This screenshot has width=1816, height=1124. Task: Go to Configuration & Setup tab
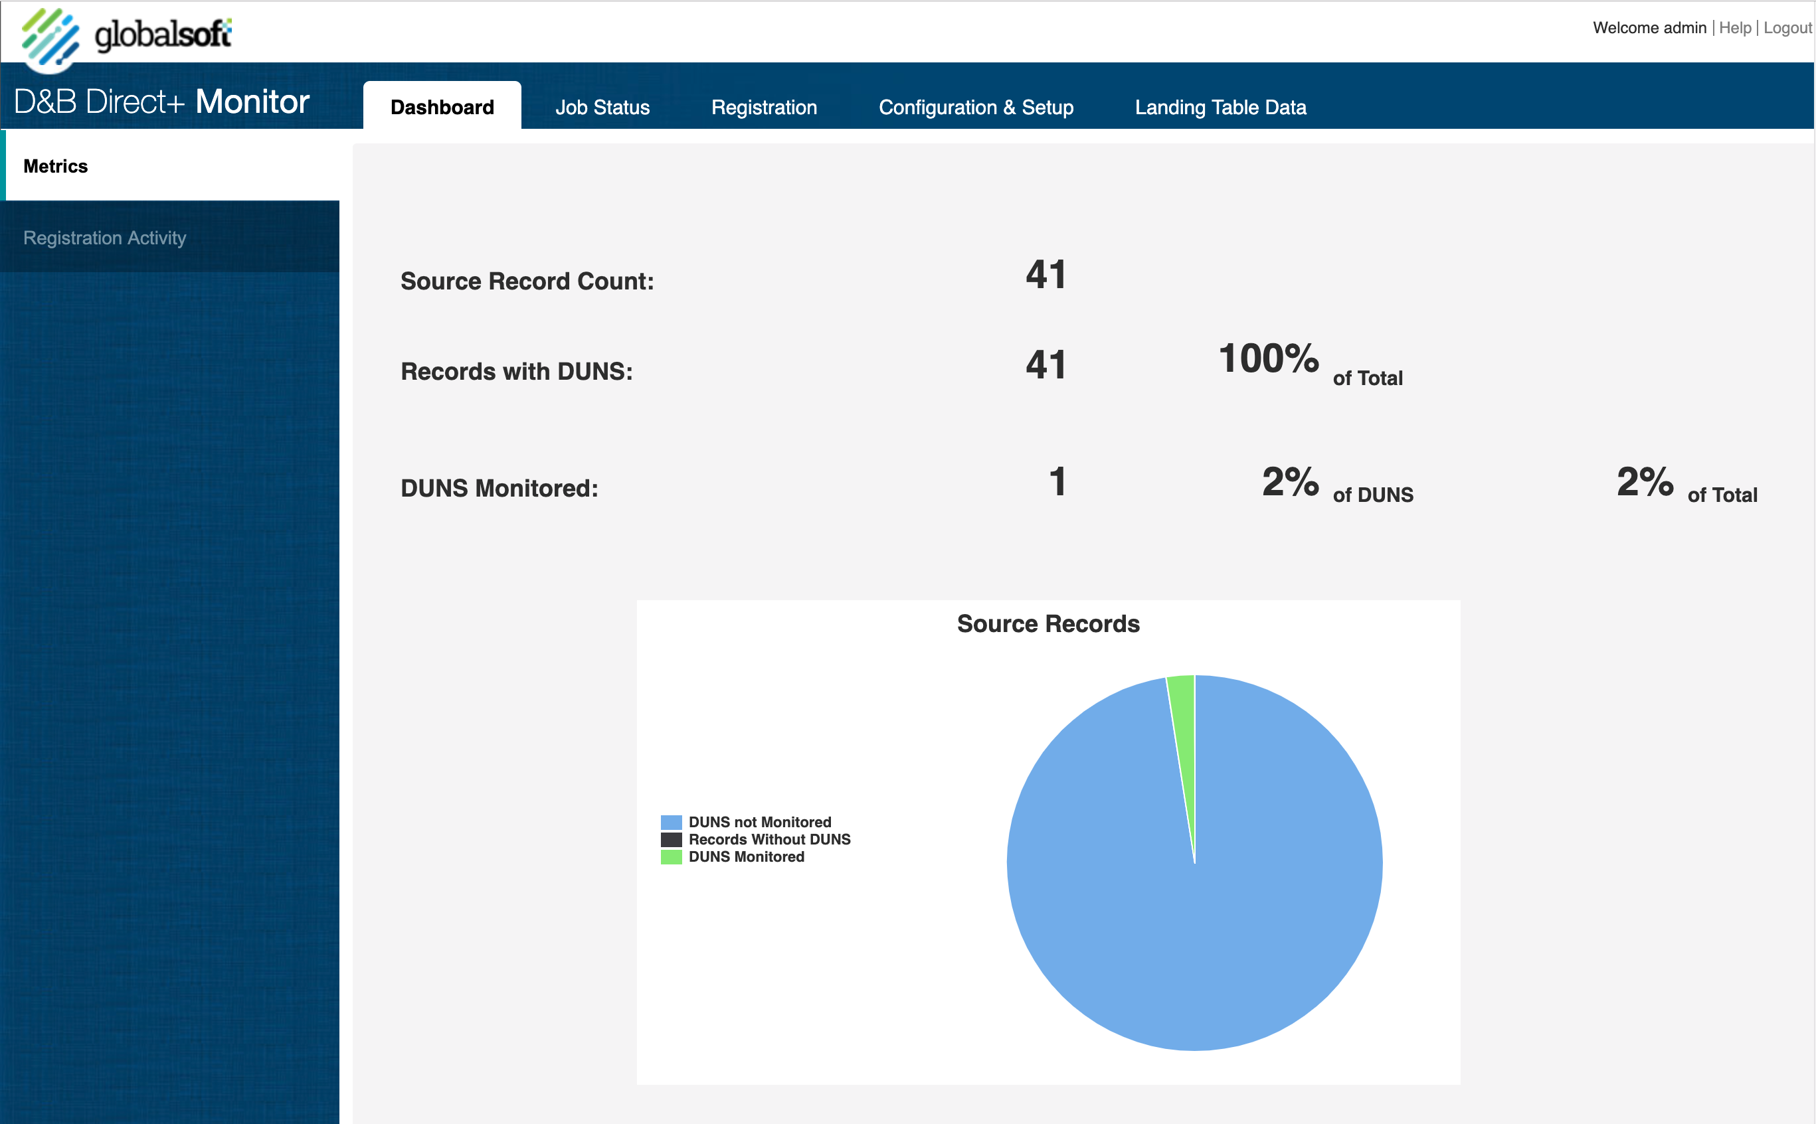click(x=976, y=107)
